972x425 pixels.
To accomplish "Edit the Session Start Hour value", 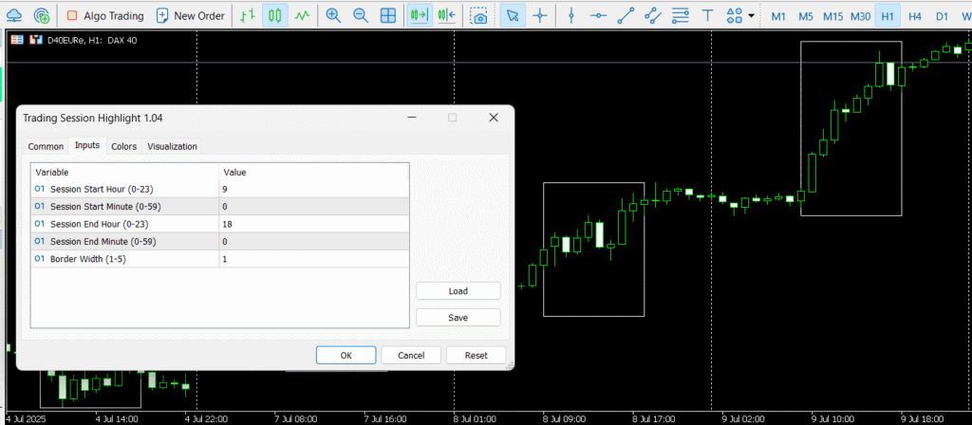I will (313, 189).
